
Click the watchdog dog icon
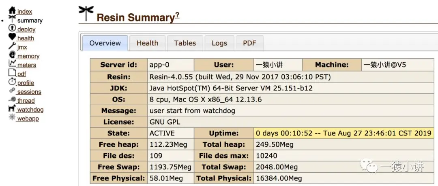click(x=12, y=108)
